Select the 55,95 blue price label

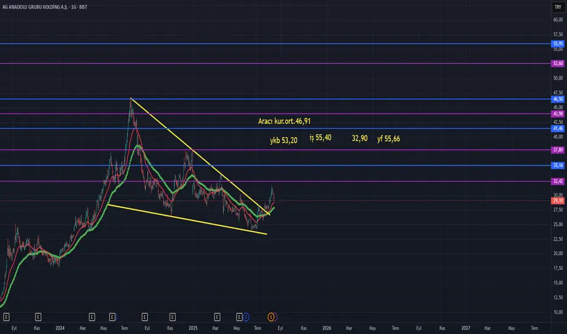coord(558,44)
